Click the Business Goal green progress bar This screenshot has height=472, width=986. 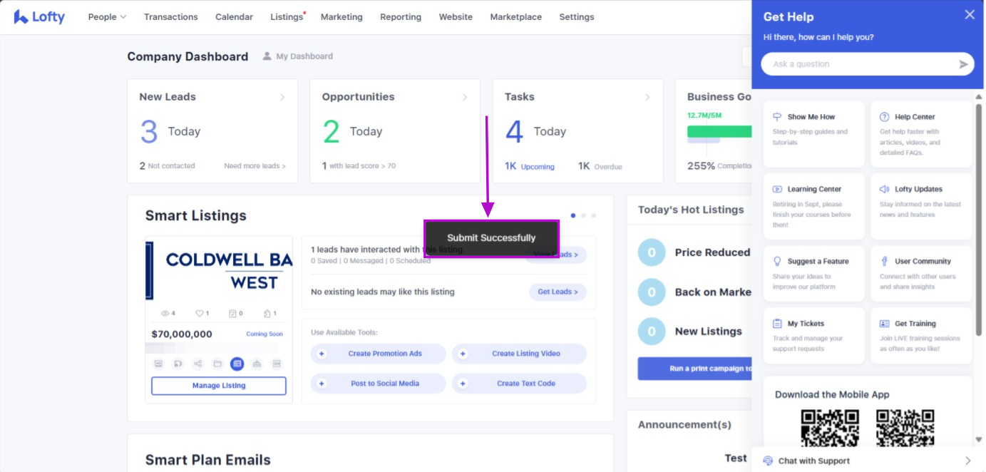click(719, 131)
